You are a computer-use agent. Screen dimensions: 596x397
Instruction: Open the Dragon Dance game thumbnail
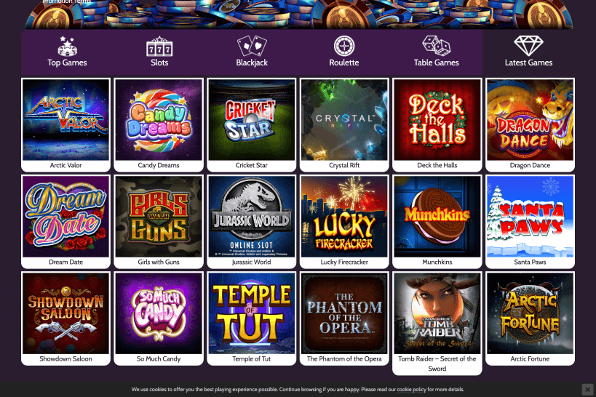(x=530, y=120)
